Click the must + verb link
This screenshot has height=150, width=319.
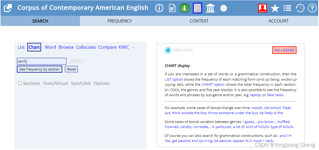click(263, 141)
